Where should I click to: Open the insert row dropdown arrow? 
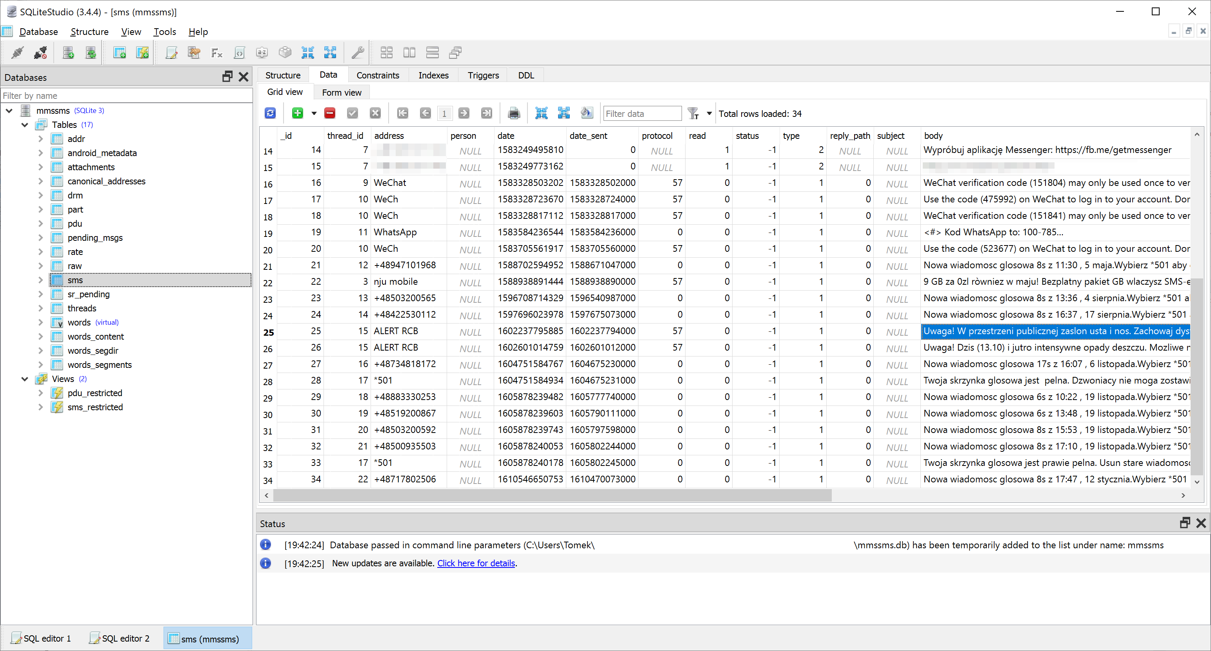tap(314, 113)
